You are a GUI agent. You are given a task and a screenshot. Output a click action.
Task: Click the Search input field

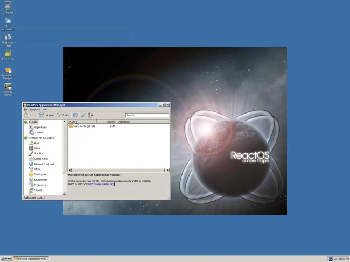click(x=147, y=115)
